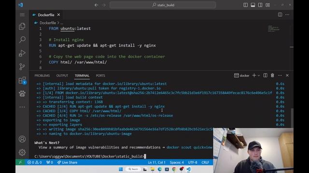Select the docker terminal profile label
309x173 pixels.
[242, 75]
